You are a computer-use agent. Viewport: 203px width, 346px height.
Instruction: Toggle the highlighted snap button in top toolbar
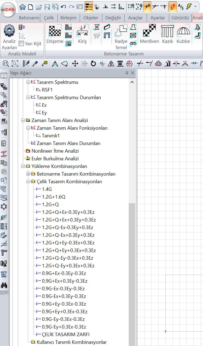147,6
